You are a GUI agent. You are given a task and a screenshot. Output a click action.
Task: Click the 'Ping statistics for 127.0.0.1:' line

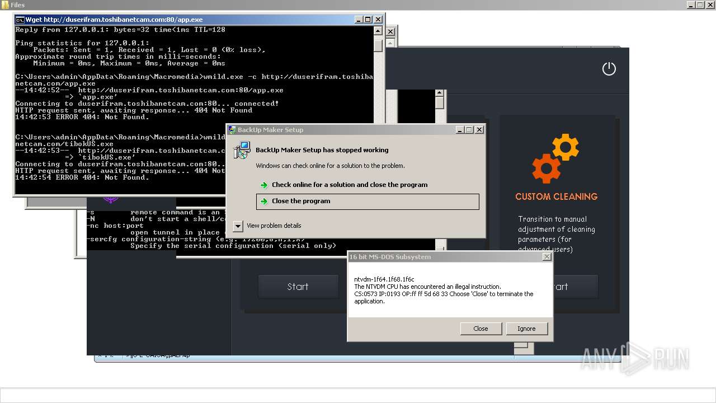click(82, 43)
